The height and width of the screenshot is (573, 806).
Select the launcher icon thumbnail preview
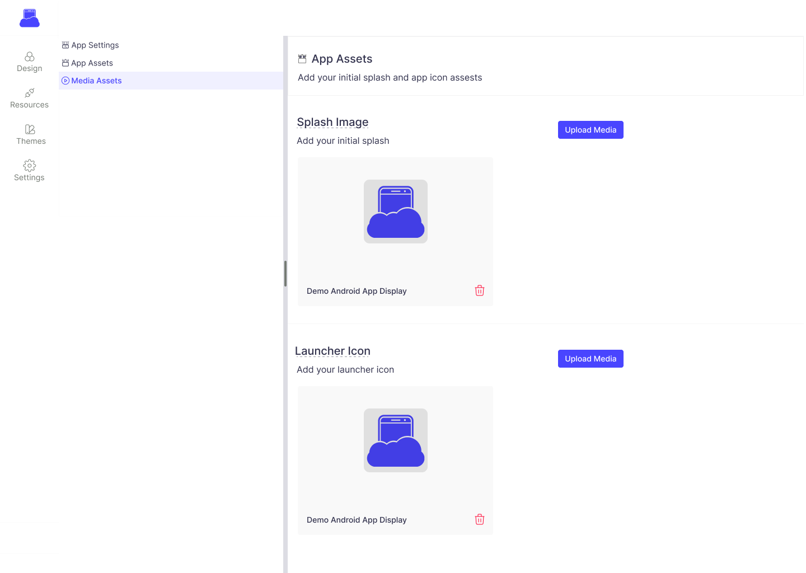click(395, 440)
